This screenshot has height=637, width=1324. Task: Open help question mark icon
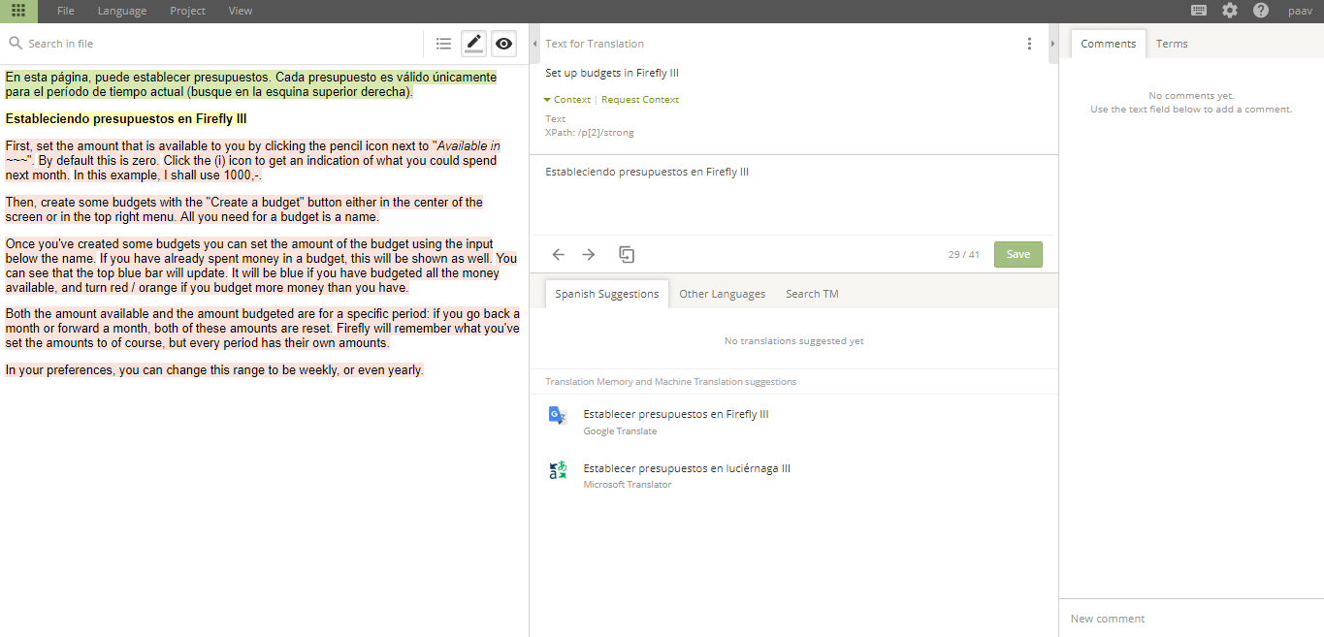tap(1261, 11)
